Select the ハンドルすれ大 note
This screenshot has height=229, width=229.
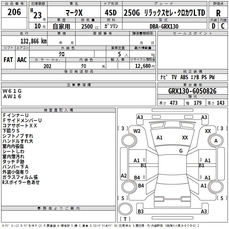coord(18,141)
